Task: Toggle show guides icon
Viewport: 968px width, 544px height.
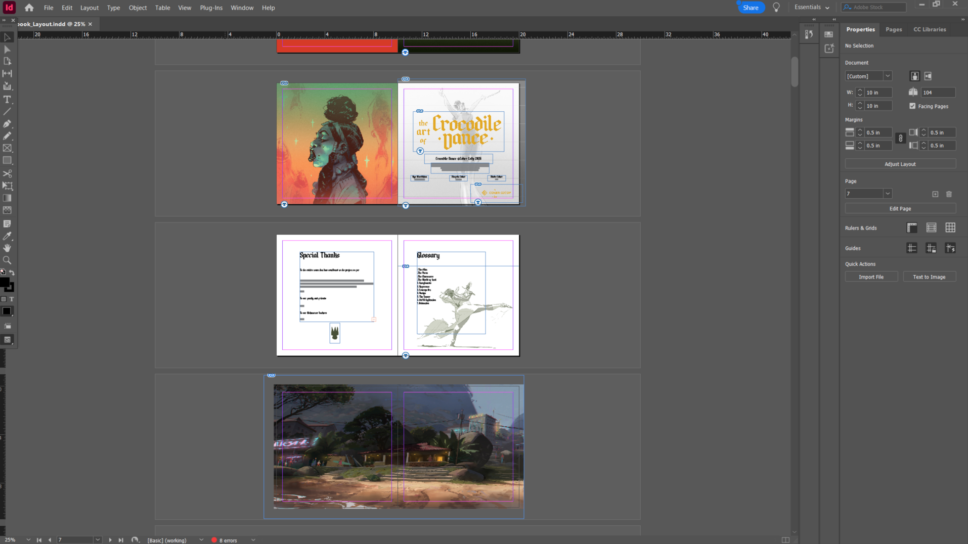Action: coord(912,248)
